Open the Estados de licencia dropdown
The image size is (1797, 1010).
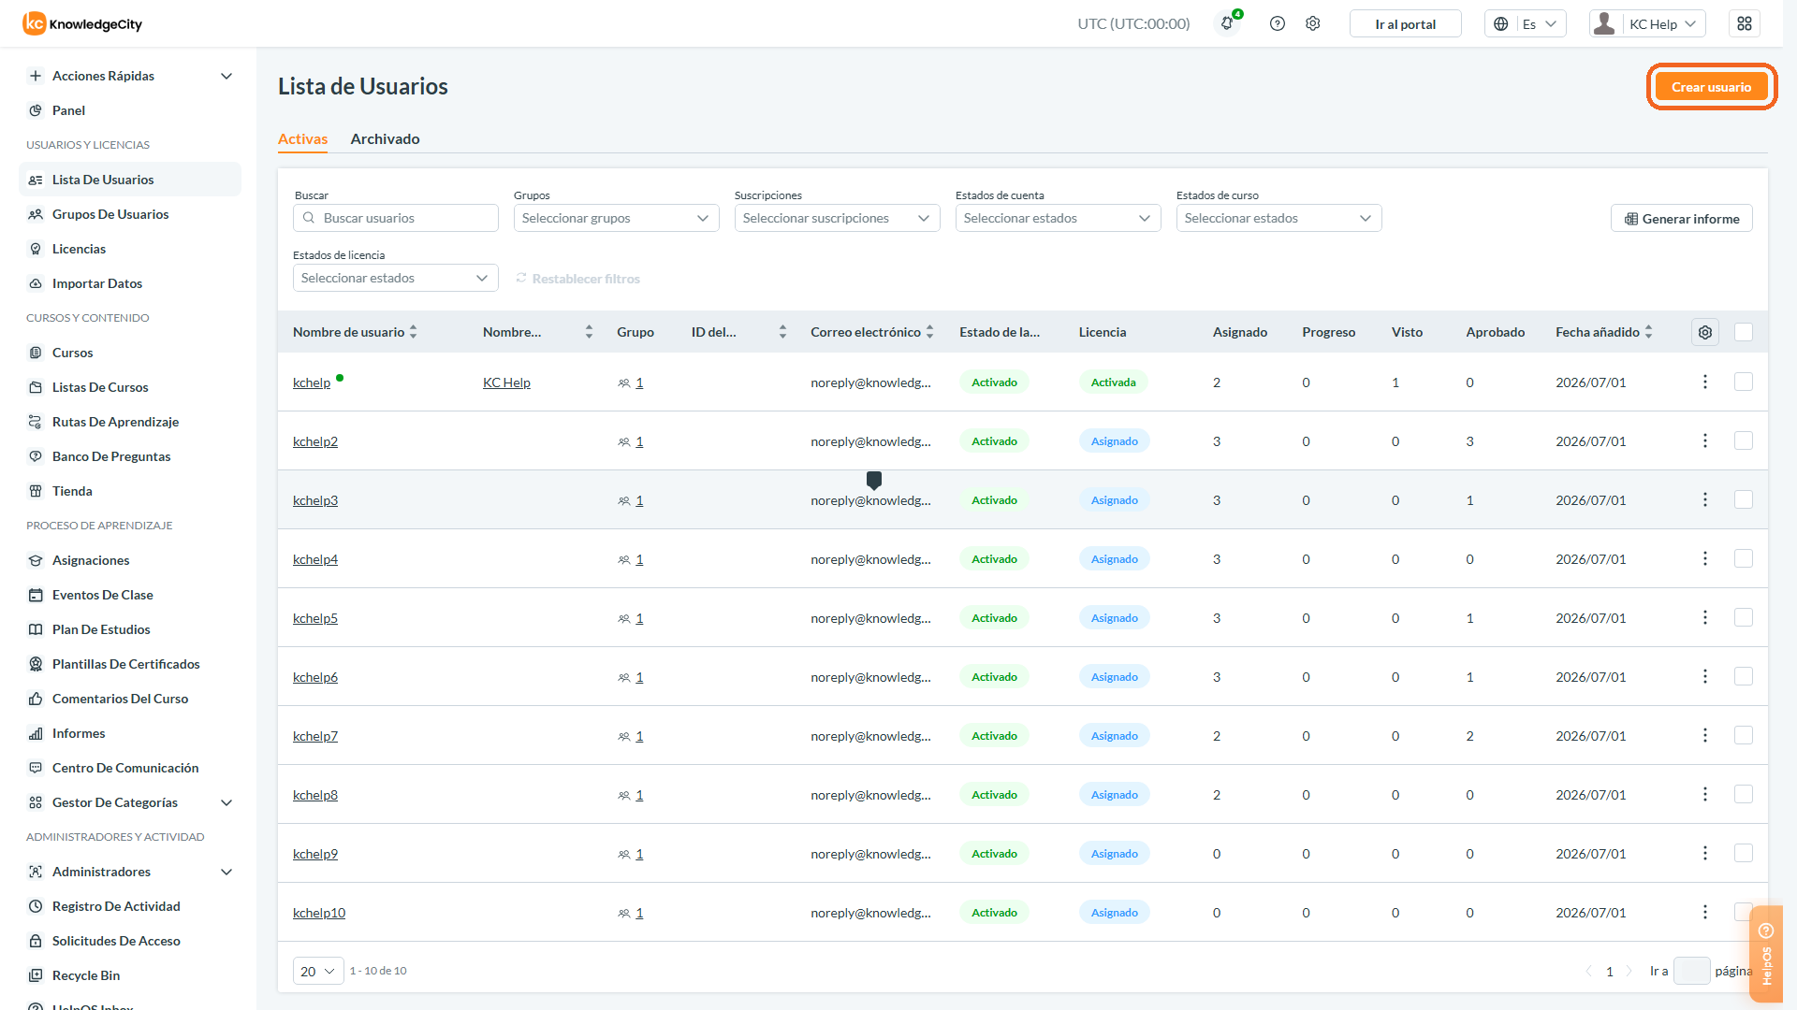click(x=395, y=278)
